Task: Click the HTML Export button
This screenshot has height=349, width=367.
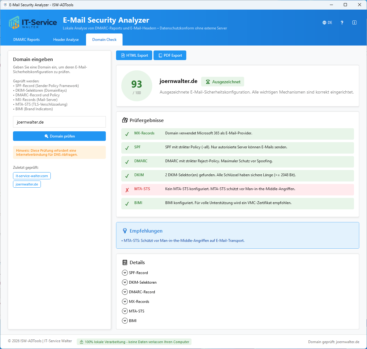Action: click(x=134, y=55)
